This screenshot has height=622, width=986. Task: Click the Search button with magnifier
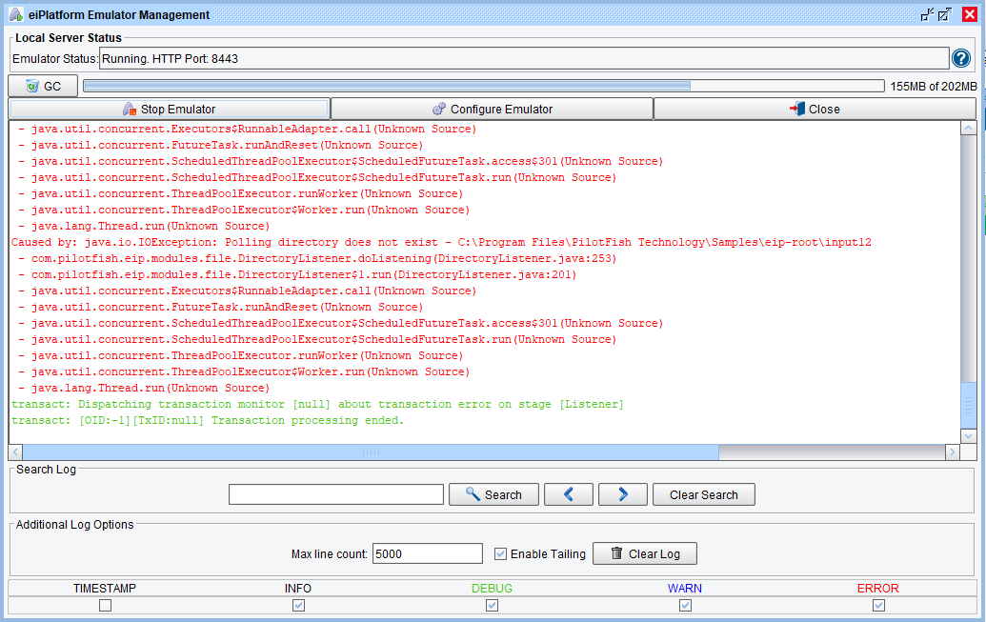[x=493, y=494]
